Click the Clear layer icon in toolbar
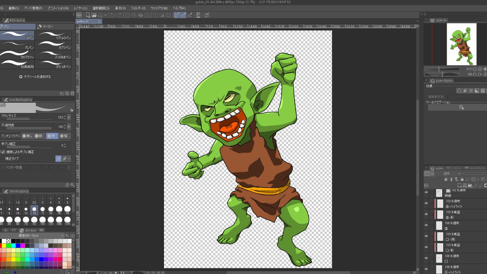This screenshot has width=487, height=274. point(128,15)
